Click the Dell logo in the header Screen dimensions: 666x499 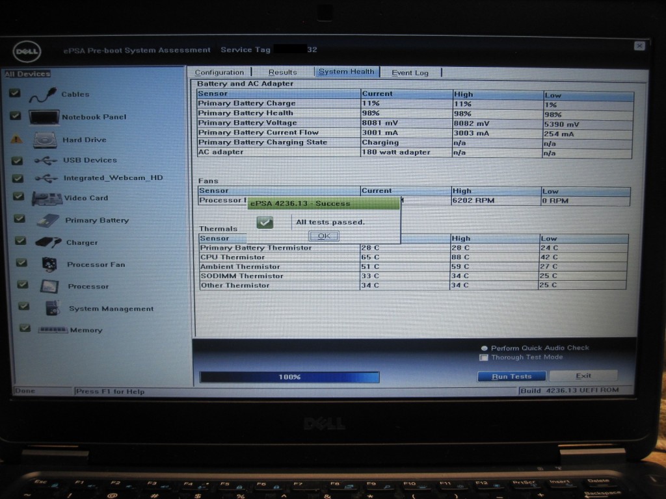coord(27,52)
